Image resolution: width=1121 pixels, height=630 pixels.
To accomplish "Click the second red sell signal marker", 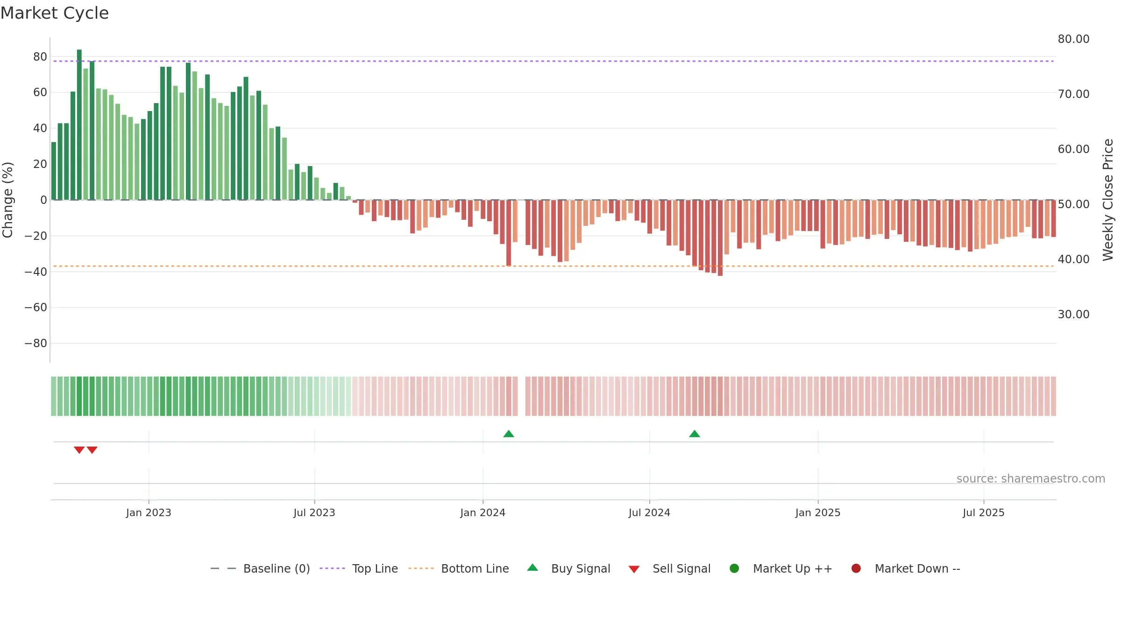I will [x=92, y=450].
